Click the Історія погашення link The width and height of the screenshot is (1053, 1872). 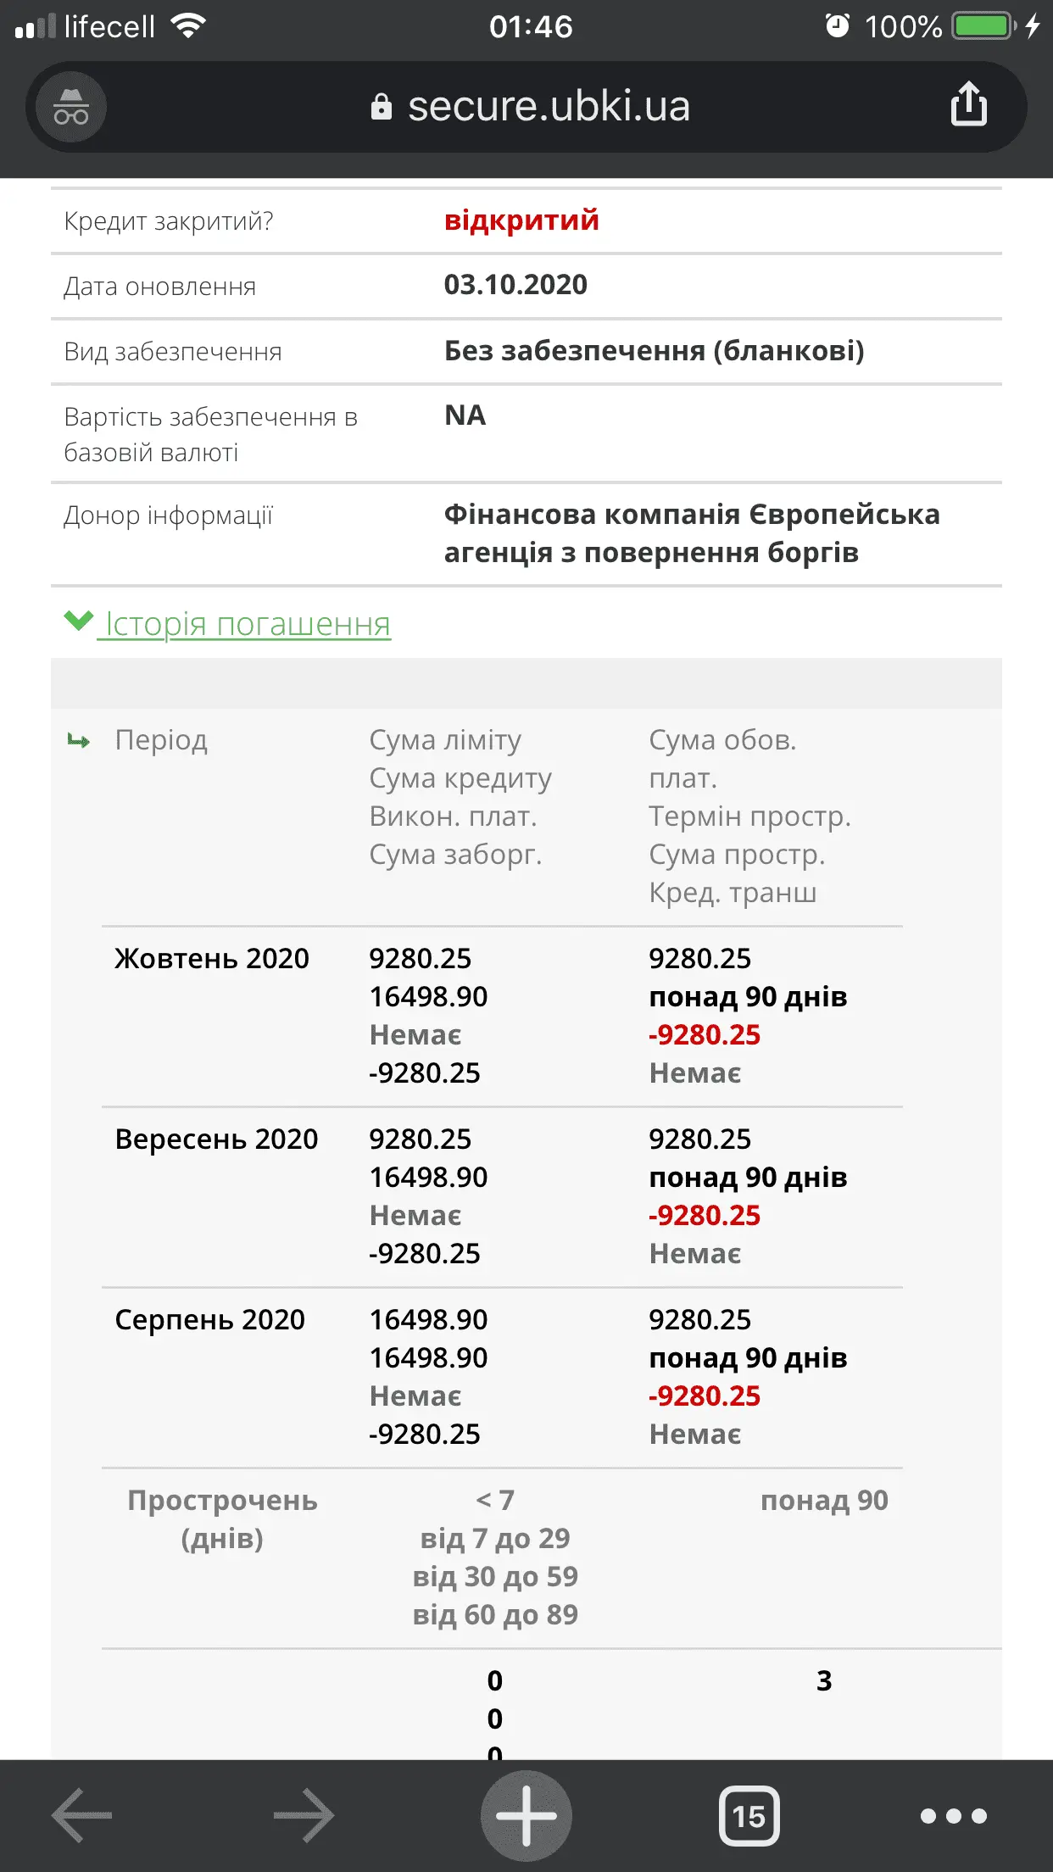click(x=246, y=625)
